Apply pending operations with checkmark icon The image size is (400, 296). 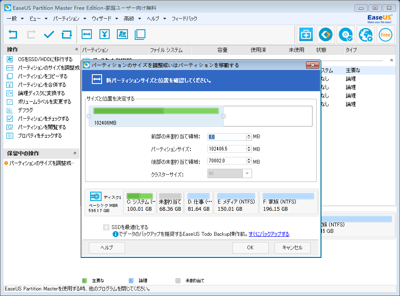[49, 34]
